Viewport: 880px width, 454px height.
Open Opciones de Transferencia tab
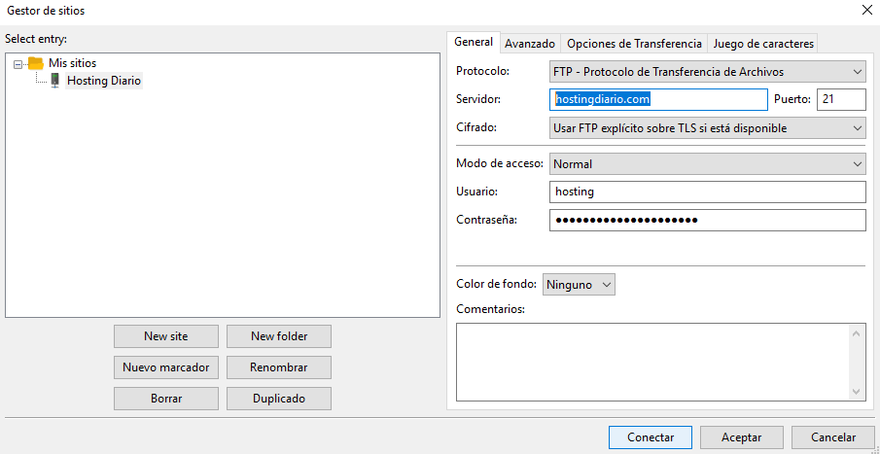(634, 43)
